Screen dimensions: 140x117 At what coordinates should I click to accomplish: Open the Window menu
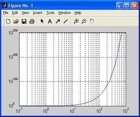[x=64, y=13]
